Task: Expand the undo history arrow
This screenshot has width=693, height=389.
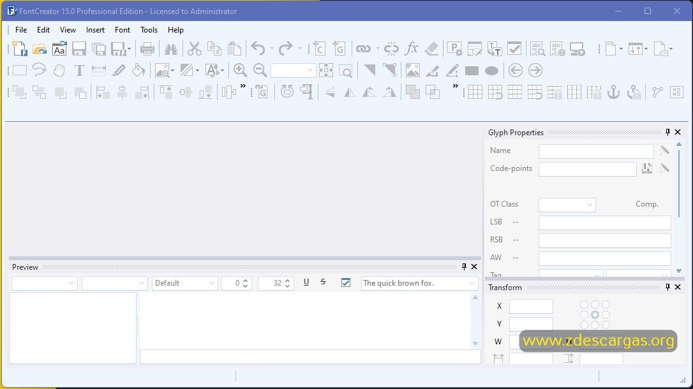Action: (x=272, y=48)
